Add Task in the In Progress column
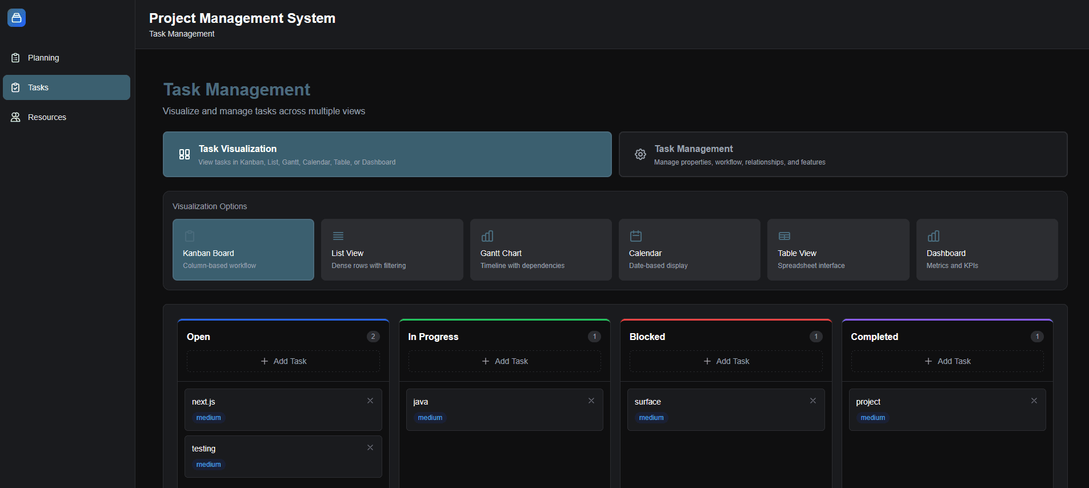Screen dimensions: 1089x488 click(505, 361)
